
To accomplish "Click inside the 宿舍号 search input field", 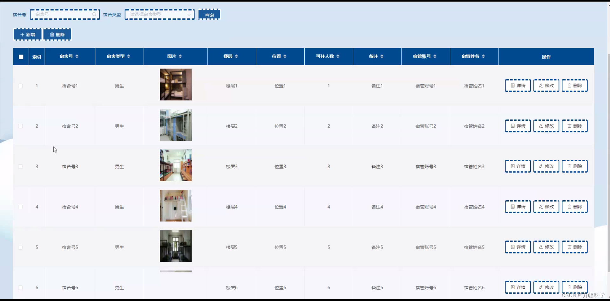I will click(60, 14).
